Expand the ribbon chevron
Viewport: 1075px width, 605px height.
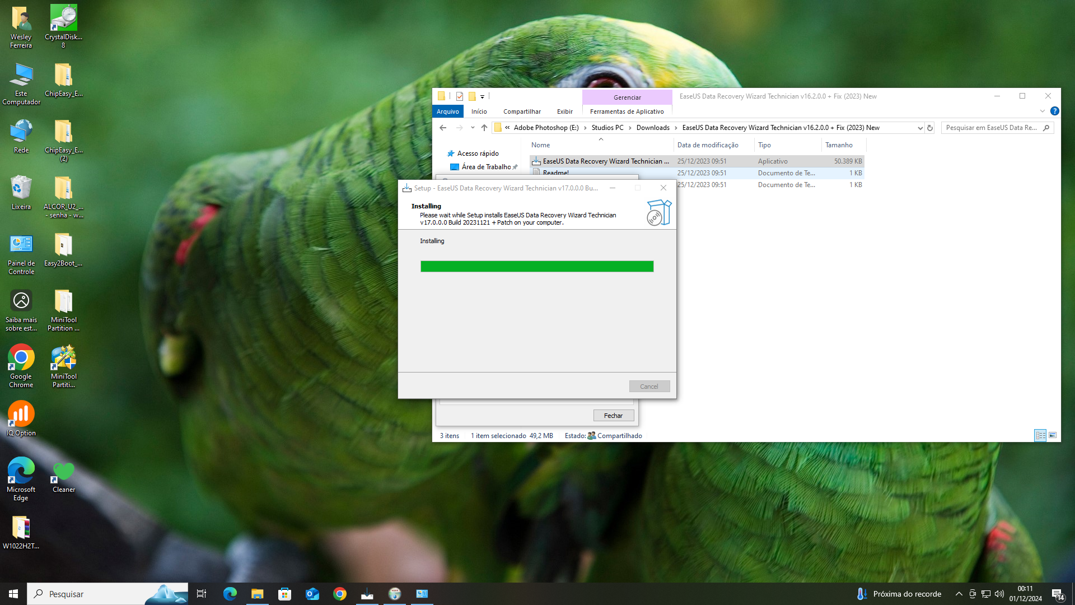tap(1042, 111)
